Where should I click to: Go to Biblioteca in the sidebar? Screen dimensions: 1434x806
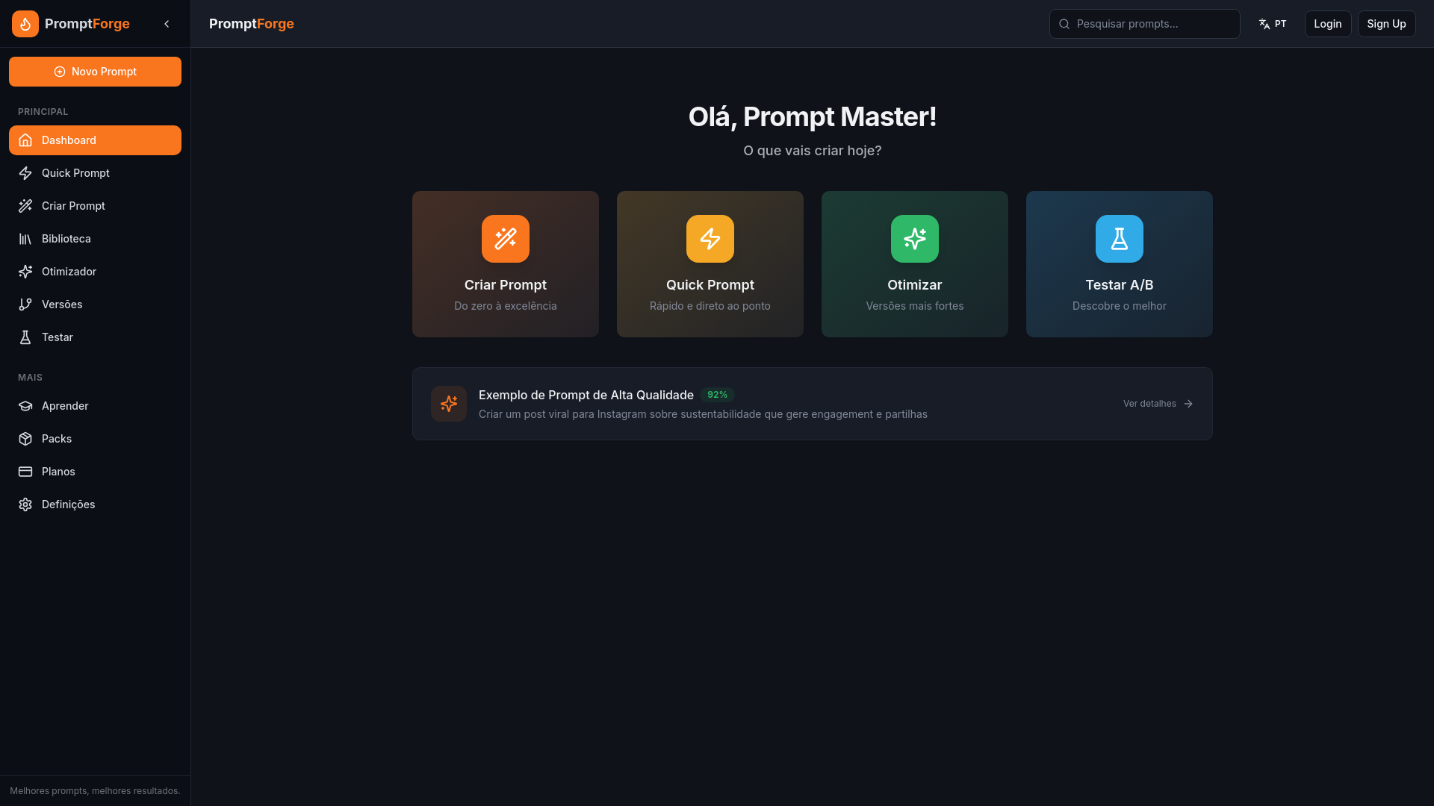pyautogui.click(x=95, y=239)
